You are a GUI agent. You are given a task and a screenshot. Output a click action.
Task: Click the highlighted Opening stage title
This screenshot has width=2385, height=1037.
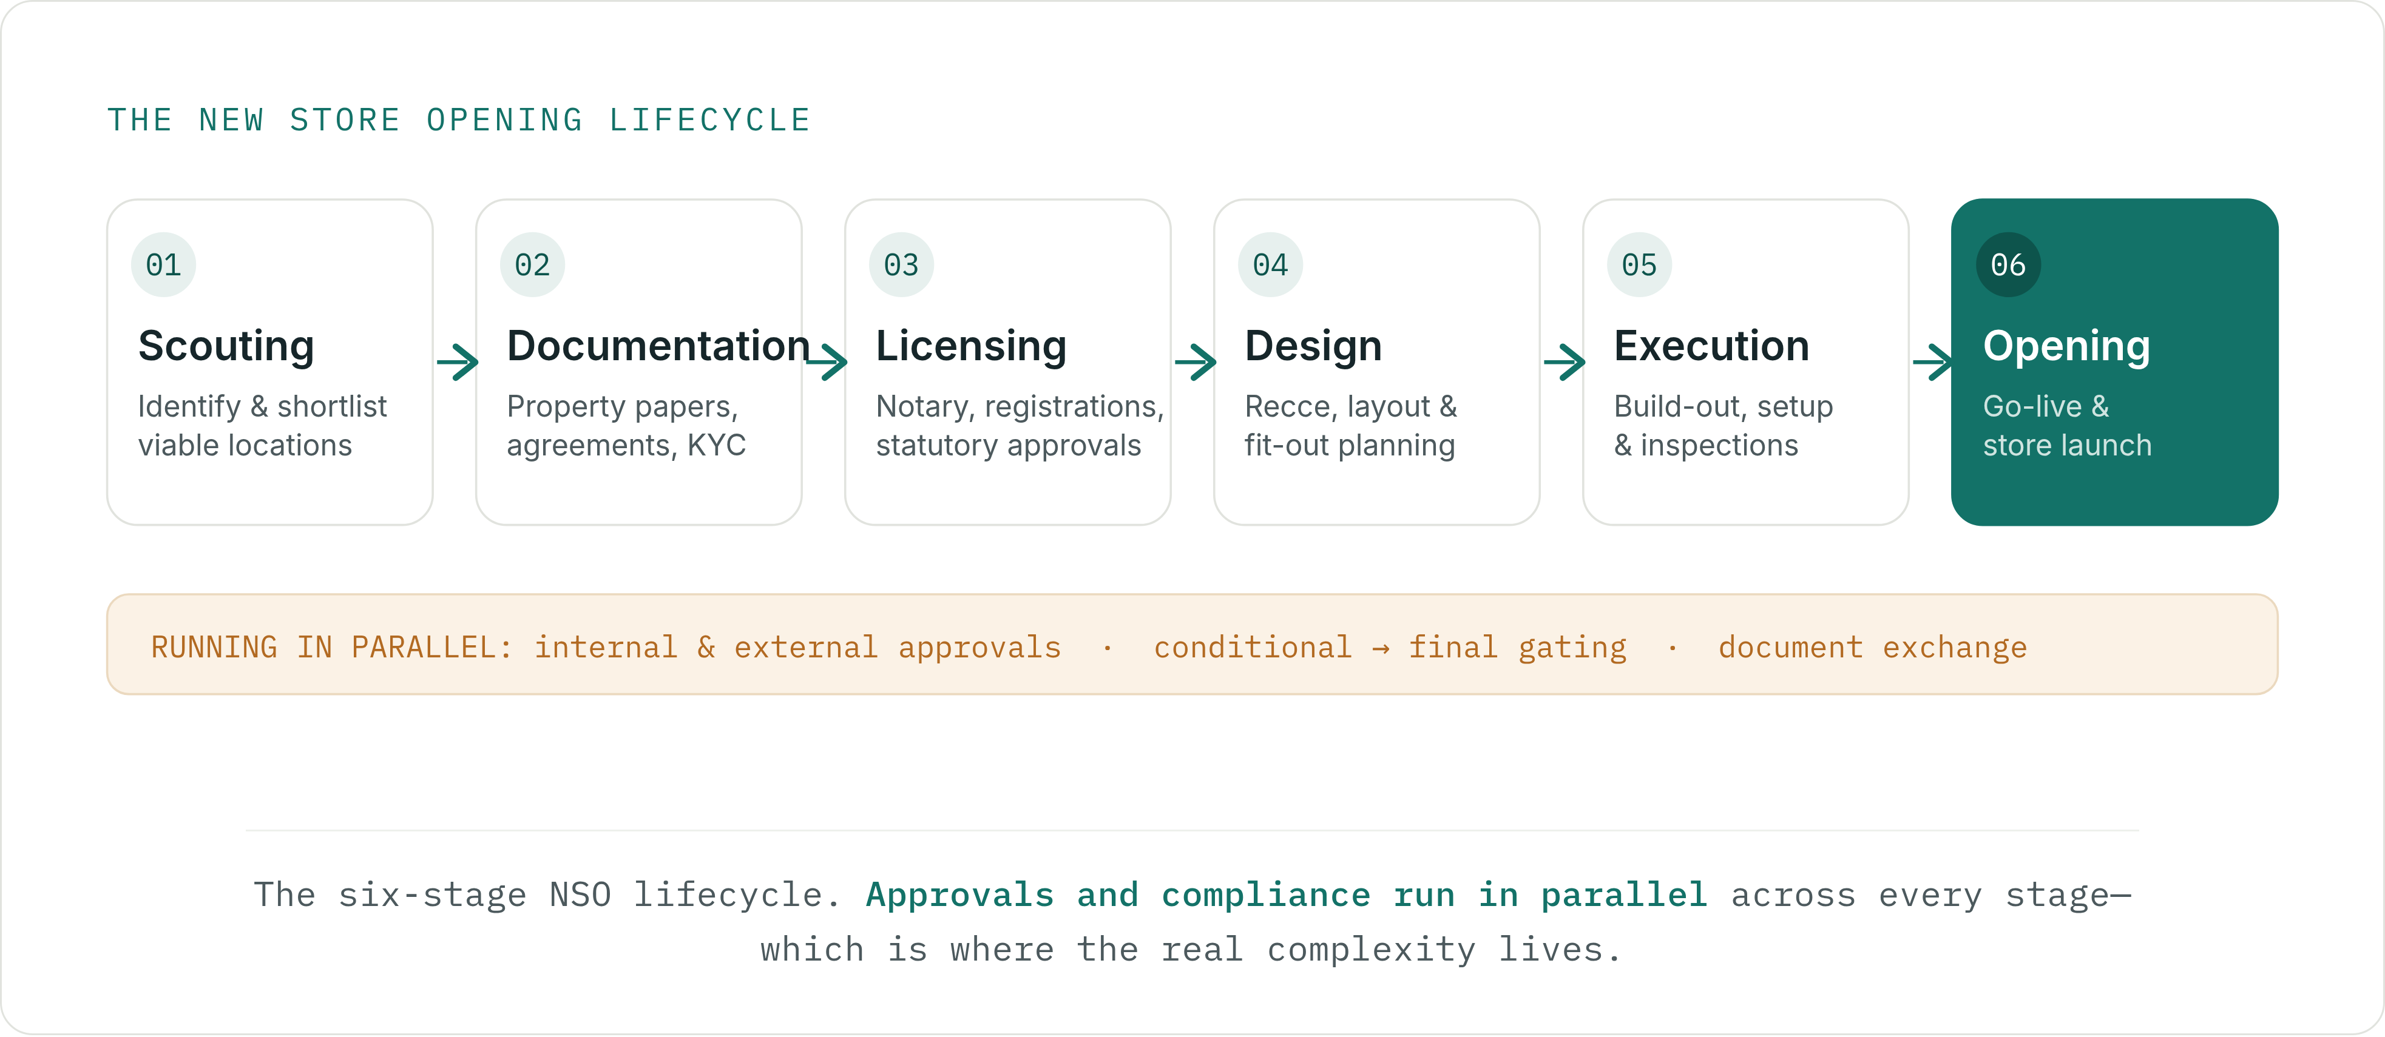2066,347
